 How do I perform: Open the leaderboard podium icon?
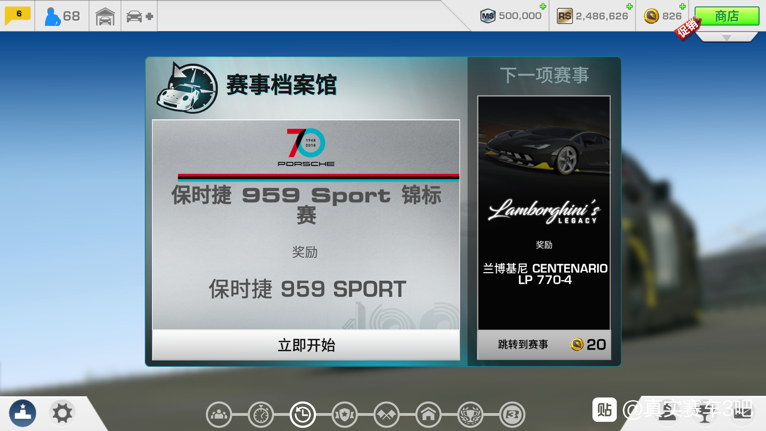click(23, 413)
